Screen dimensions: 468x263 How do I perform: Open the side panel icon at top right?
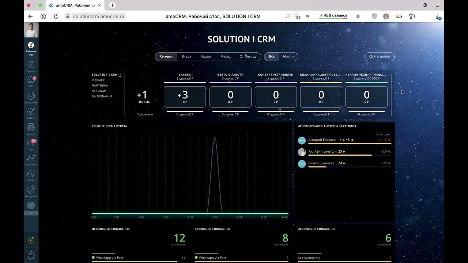[x=424, y=5]
